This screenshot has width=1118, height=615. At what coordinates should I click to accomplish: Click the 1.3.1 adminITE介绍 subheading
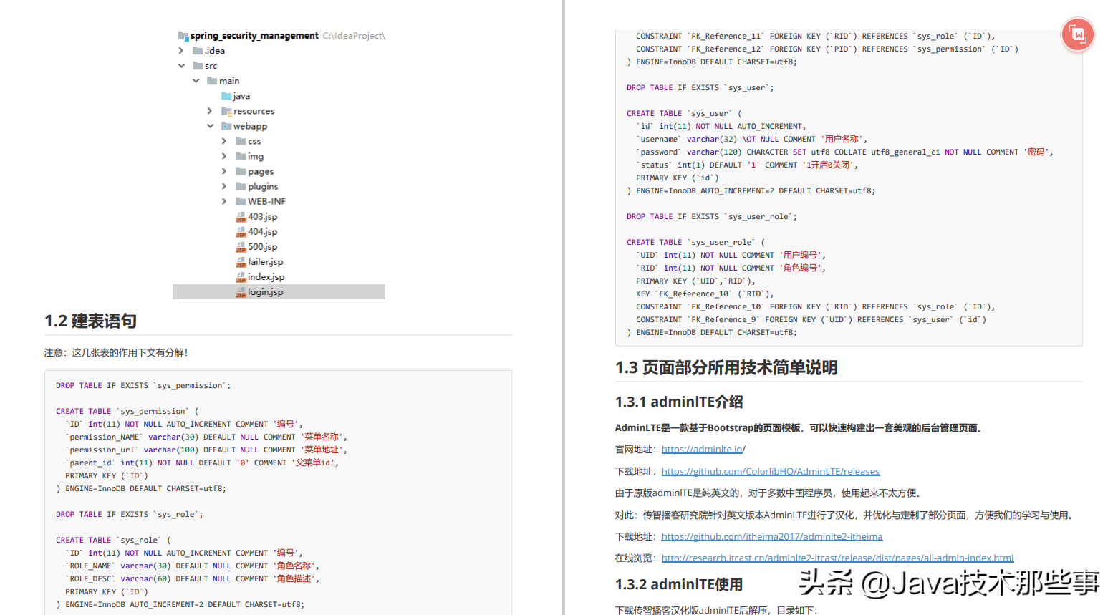pos(679,402)
